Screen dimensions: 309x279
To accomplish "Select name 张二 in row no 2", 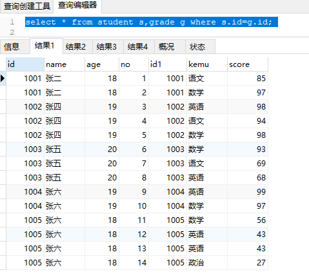I will coord(65,93).
